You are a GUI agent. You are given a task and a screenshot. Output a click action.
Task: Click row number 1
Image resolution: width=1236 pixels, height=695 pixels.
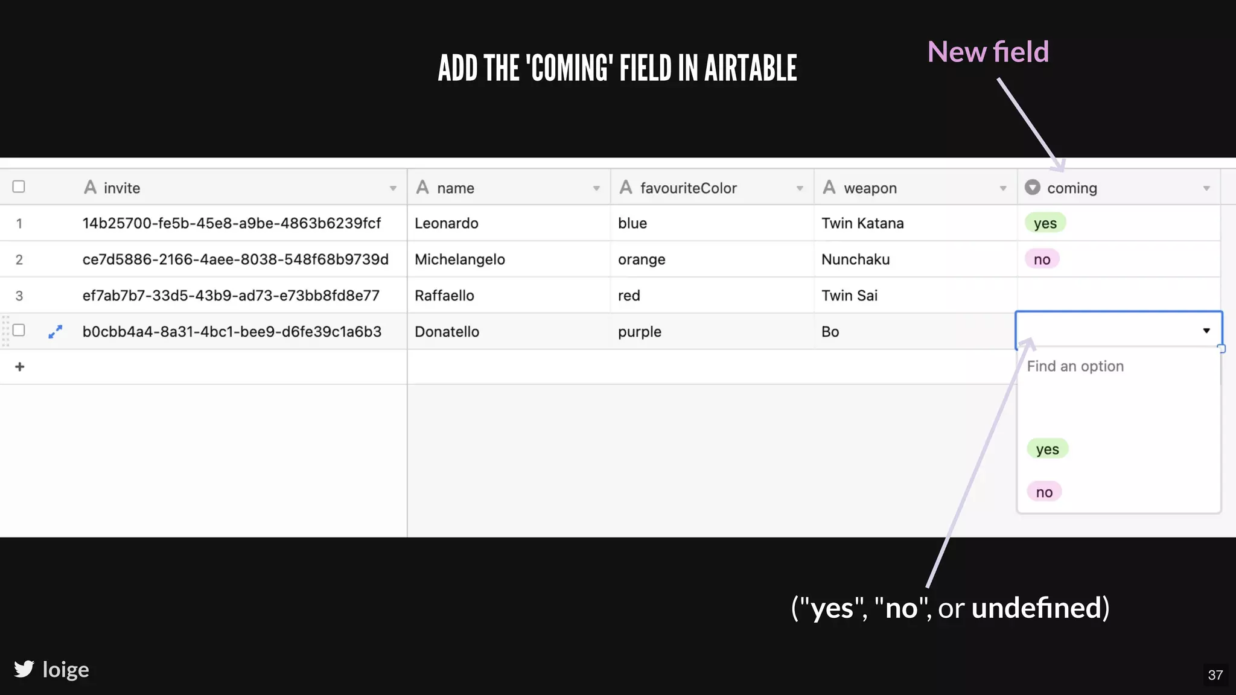pos(19,224)
